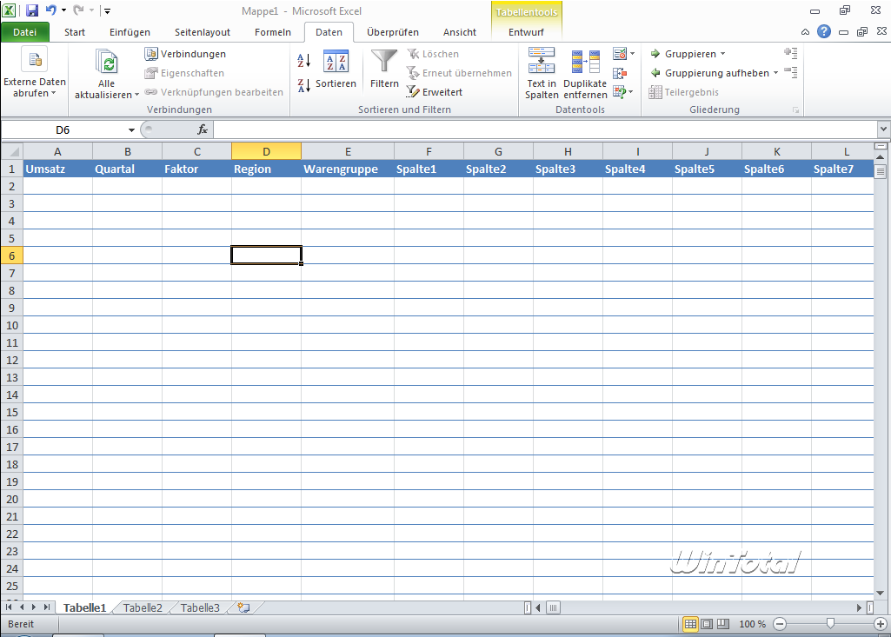Zoom in with plus button

(x=881, y=624)
